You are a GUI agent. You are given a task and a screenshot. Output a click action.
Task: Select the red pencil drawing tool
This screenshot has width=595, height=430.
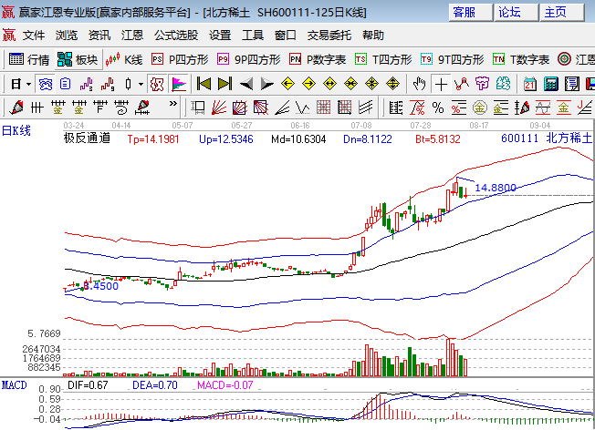pos(16,107)
